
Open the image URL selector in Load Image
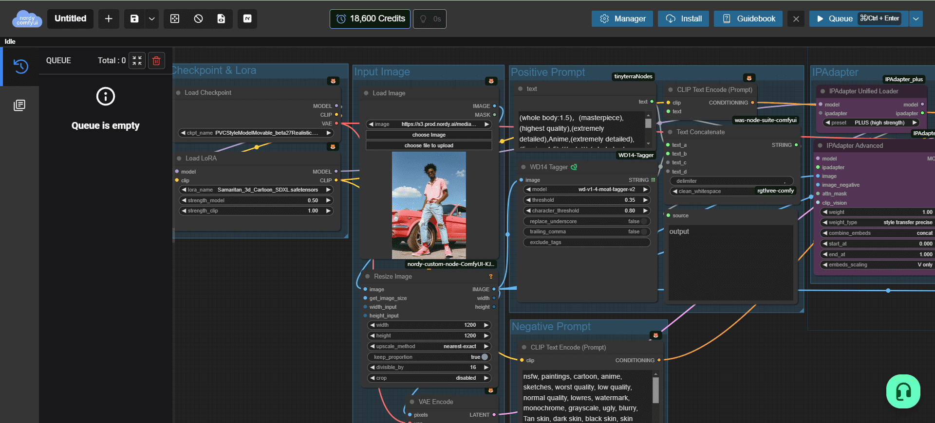pyautogui.click(x=429, y=124)
